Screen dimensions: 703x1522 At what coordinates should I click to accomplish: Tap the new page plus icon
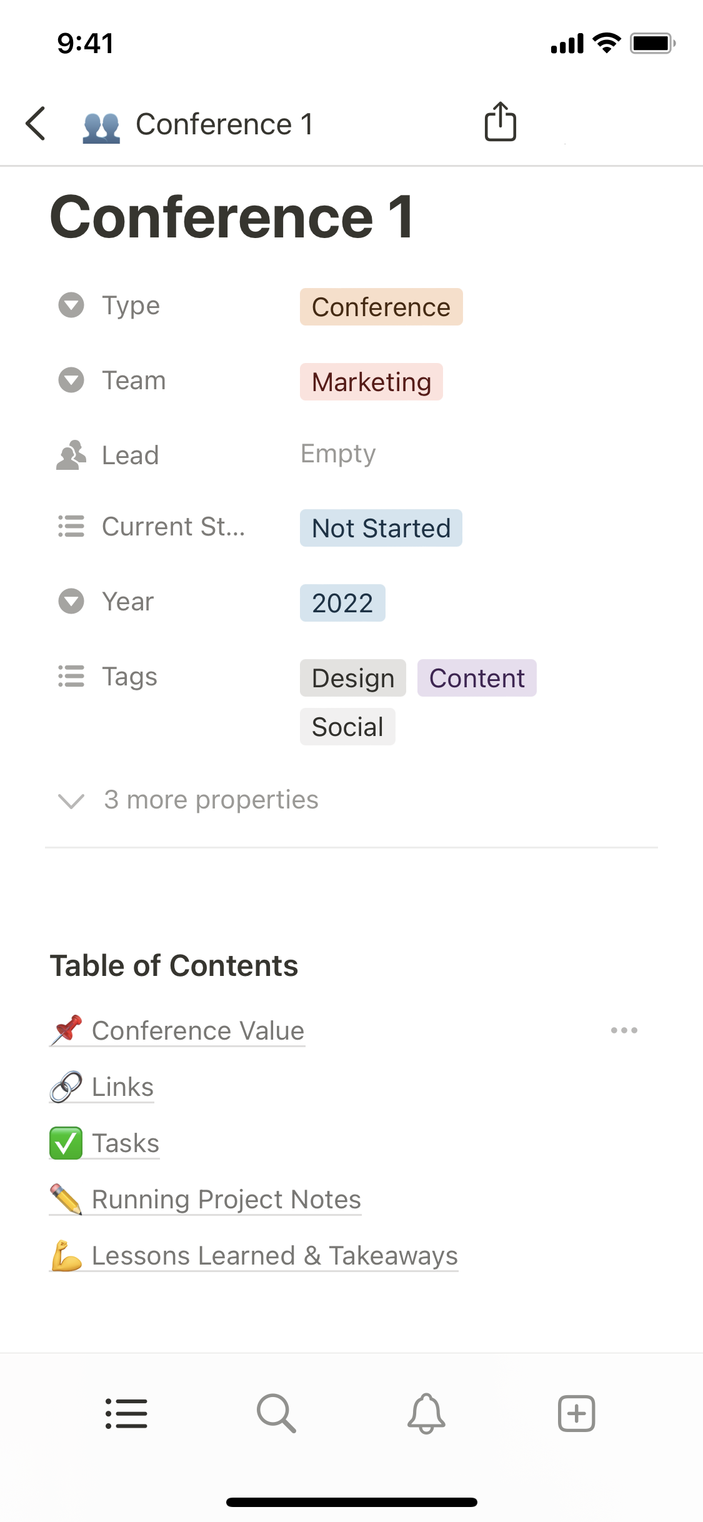tap(576, 1413)
